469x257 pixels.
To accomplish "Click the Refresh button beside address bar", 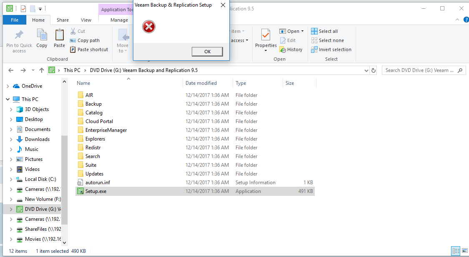I will [374, 70].
